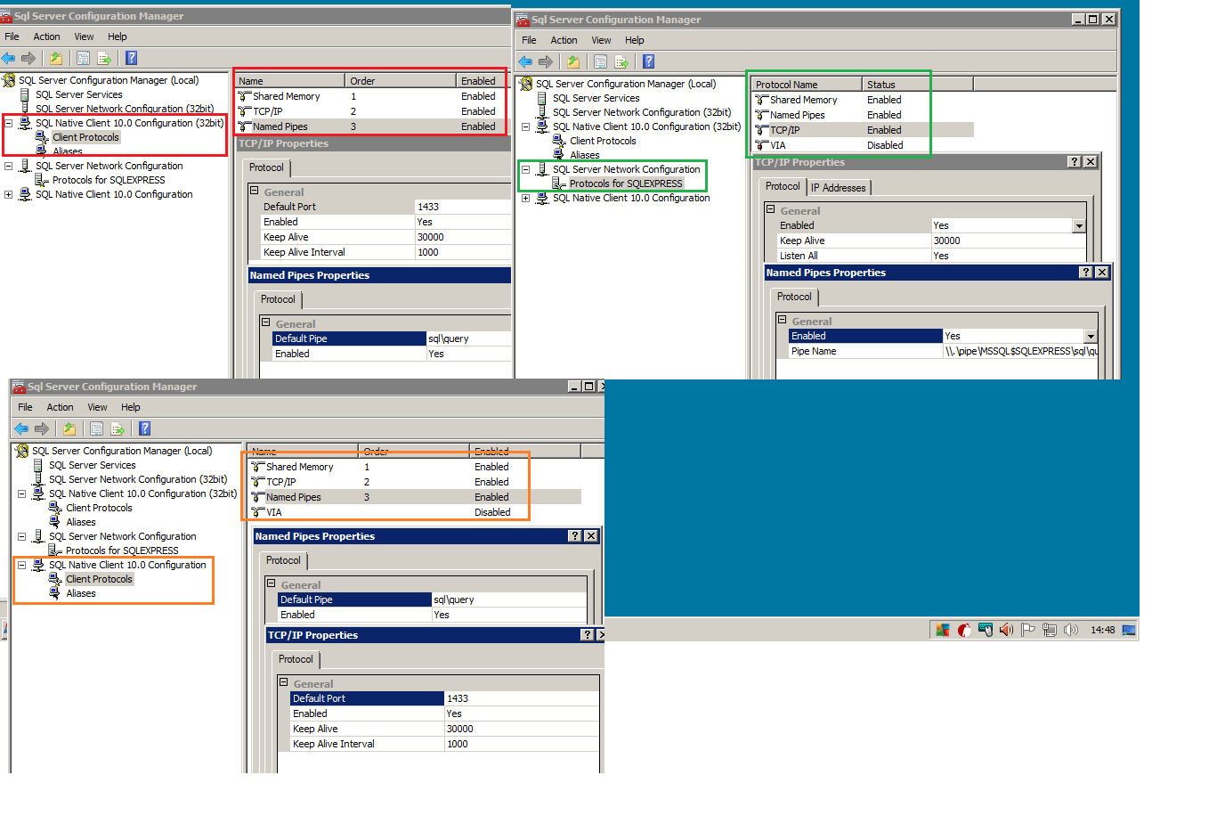Select Client Protocols in the upper-left window tree
Screen dimensions: 1217x840
(x=85, y=137)
